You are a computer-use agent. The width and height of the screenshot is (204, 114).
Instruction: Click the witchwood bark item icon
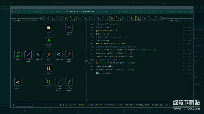pos(97,30)
